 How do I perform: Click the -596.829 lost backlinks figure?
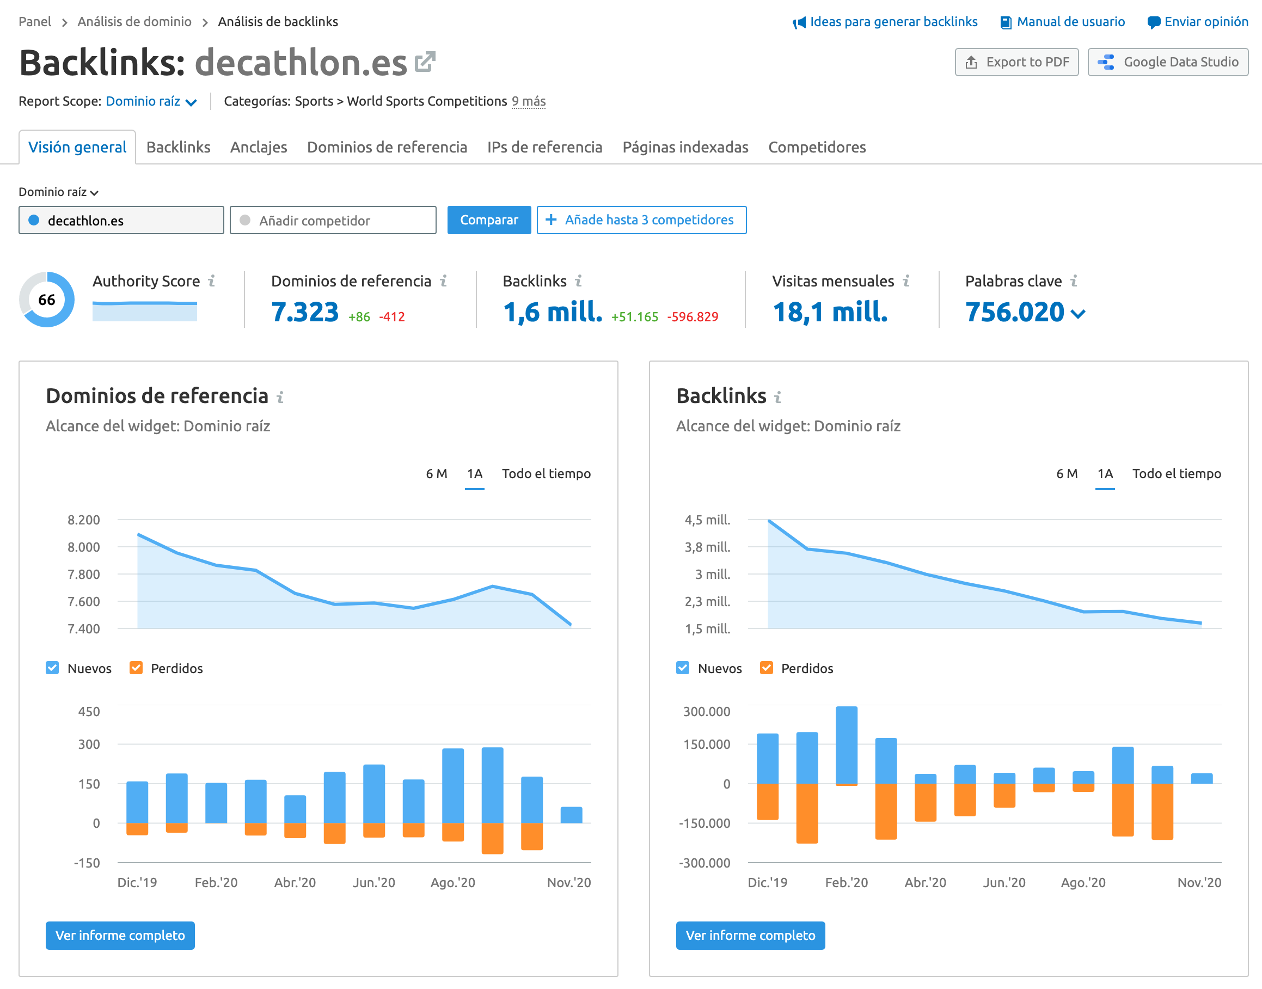pyautogui.click(x=693, y=317)
